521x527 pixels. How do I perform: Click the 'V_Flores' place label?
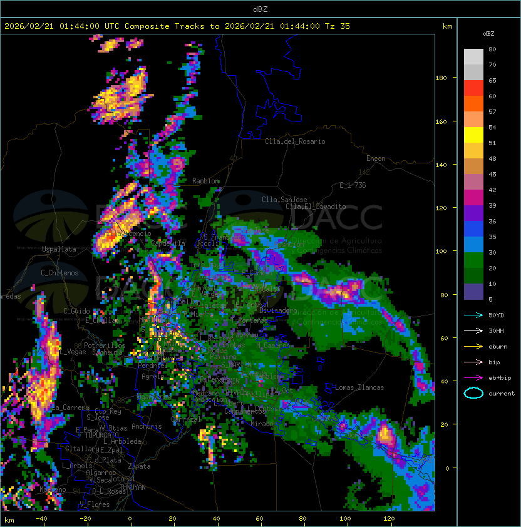click(x=95, y=504)
